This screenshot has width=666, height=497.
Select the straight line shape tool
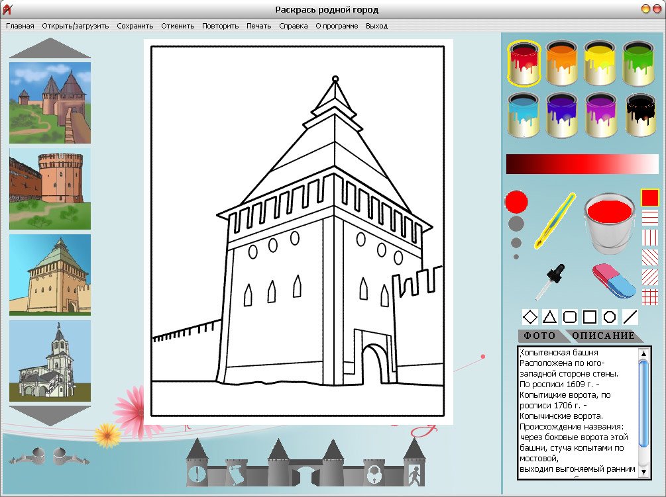tap(630, 317)
